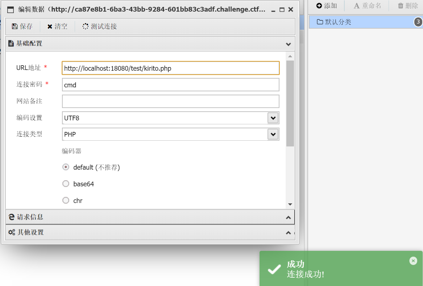Click the 基础配置 document icon
The height and width of the screenshot is (286, 423).
coord(11,43)
